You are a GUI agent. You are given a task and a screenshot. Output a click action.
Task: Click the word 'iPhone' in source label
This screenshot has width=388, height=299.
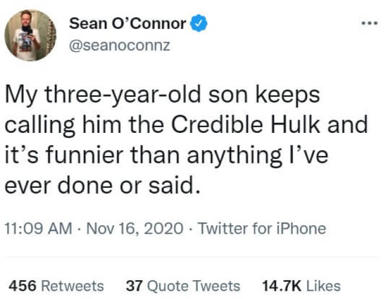[x=302, y=228]
